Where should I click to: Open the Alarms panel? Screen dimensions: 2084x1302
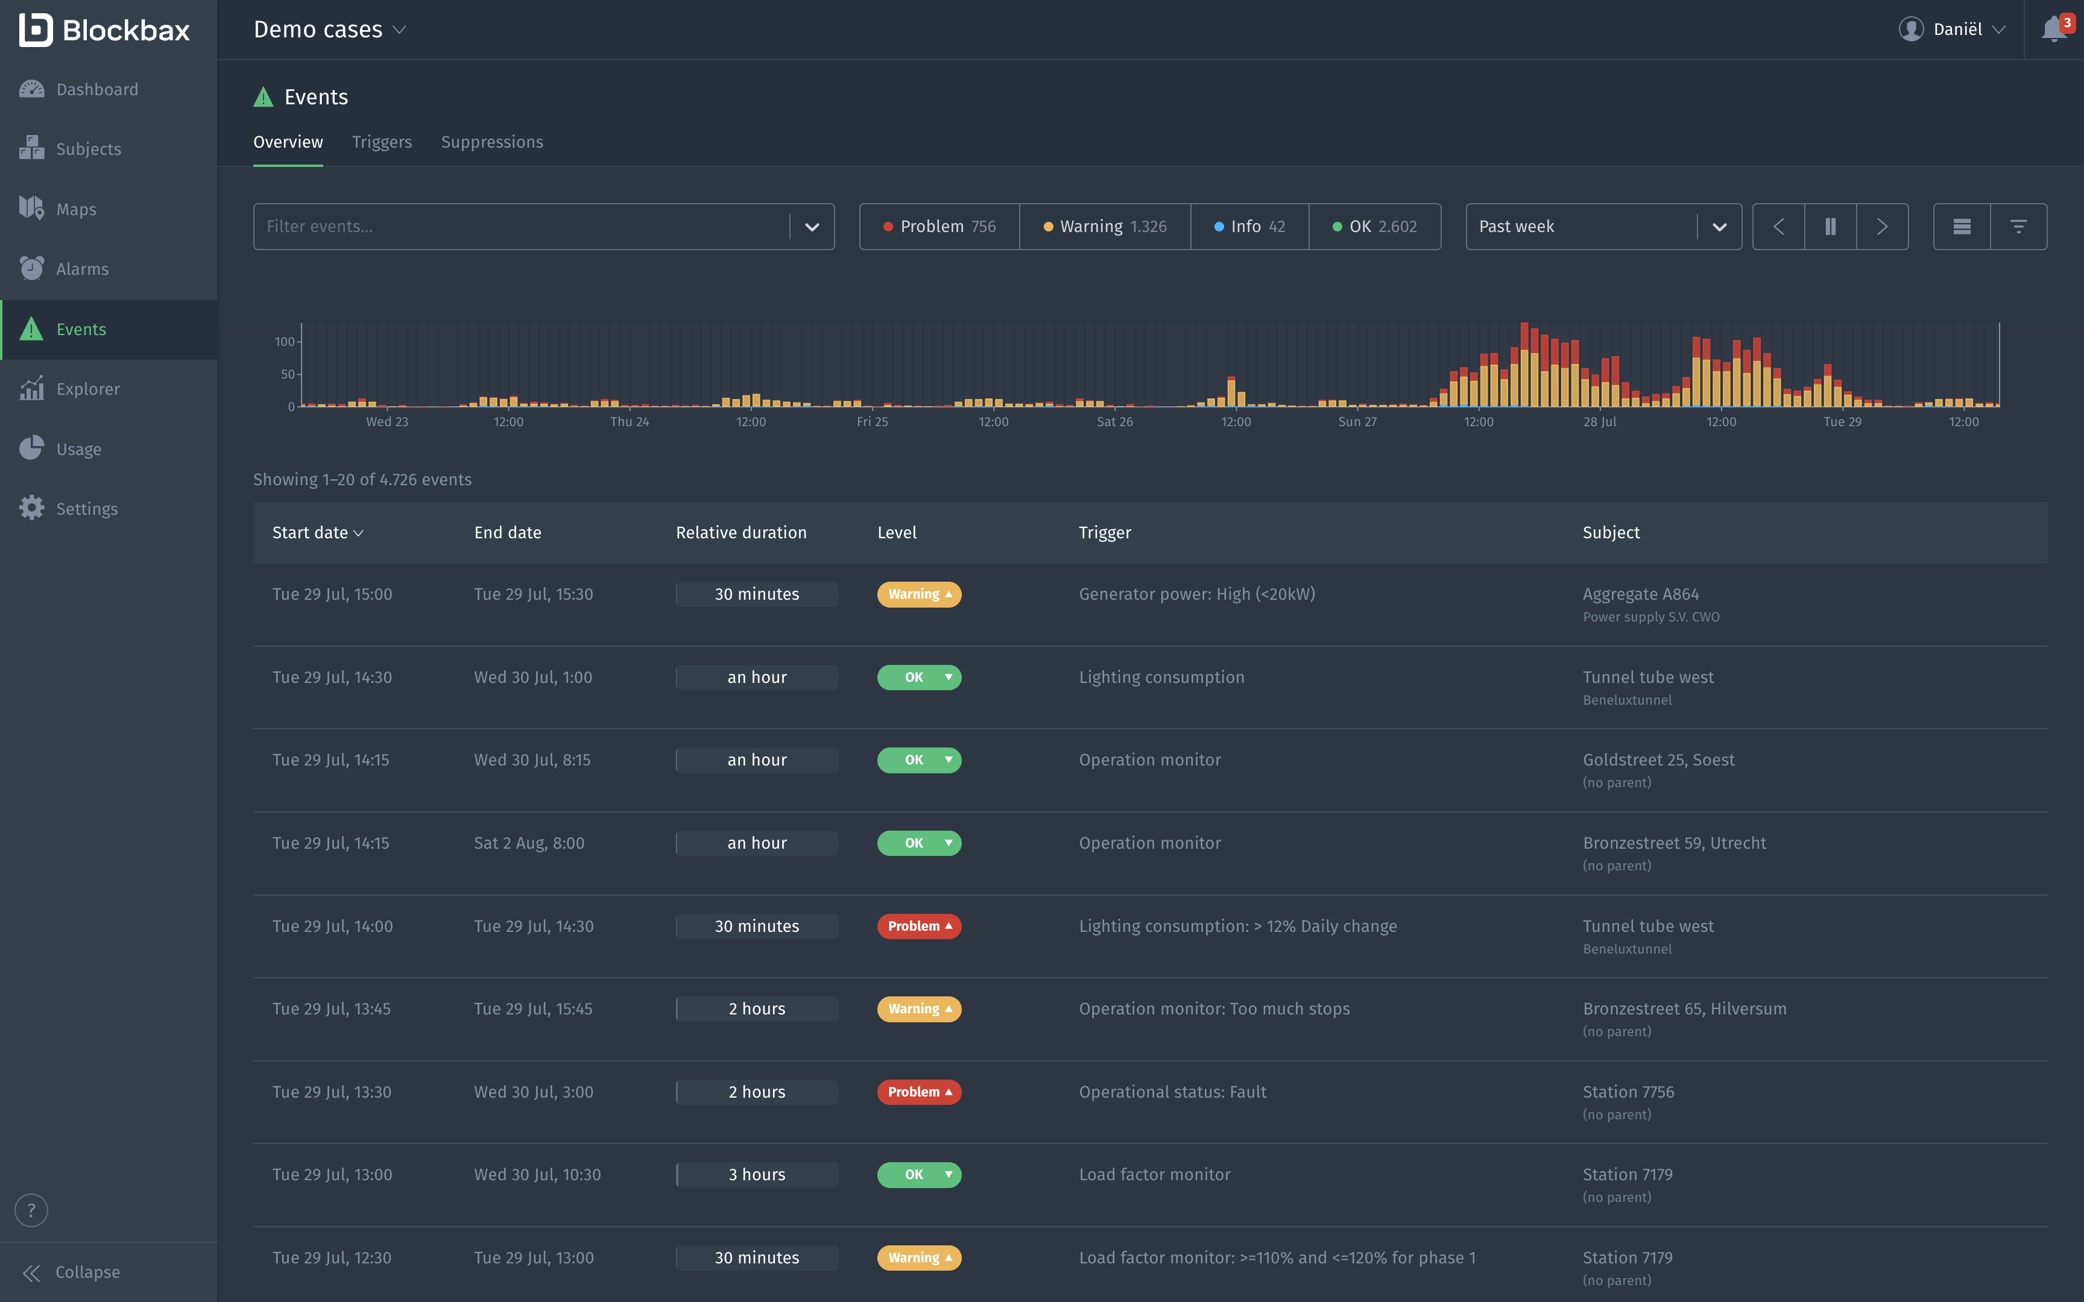tap(83, 269)
